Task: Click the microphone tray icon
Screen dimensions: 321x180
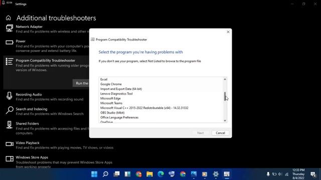Action: point(268,174)
